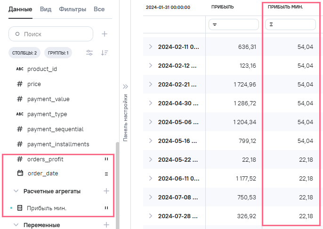Viewport: 323px width, 229px height.
Task: Collapse the Переменные section
Action: click(16, 225)
